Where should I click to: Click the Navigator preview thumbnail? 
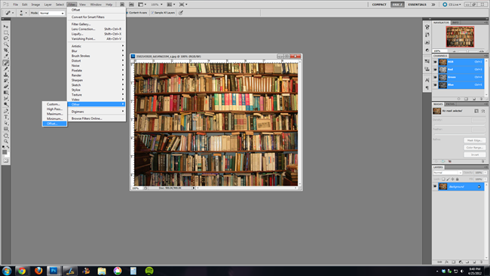pos(460,36)
